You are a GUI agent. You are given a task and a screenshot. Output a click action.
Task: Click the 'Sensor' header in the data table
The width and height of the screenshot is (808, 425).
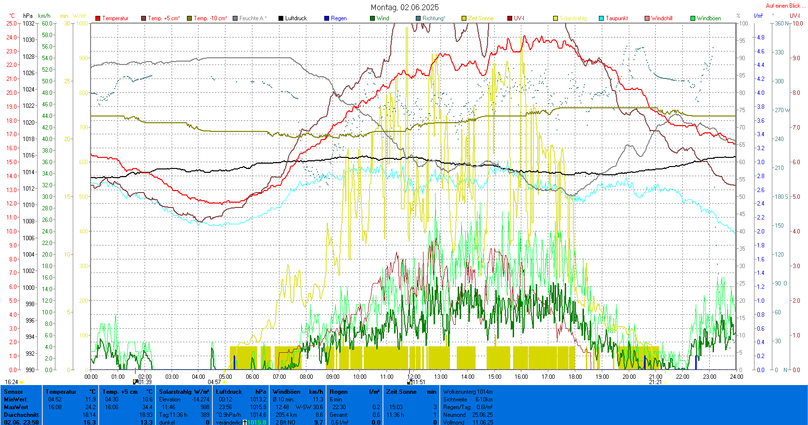pyautogui.click(x=13, y=392)
